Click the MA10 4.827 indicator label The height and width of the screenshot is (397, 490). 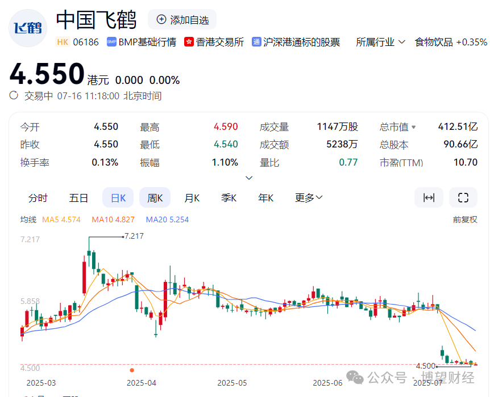[113, 219]
